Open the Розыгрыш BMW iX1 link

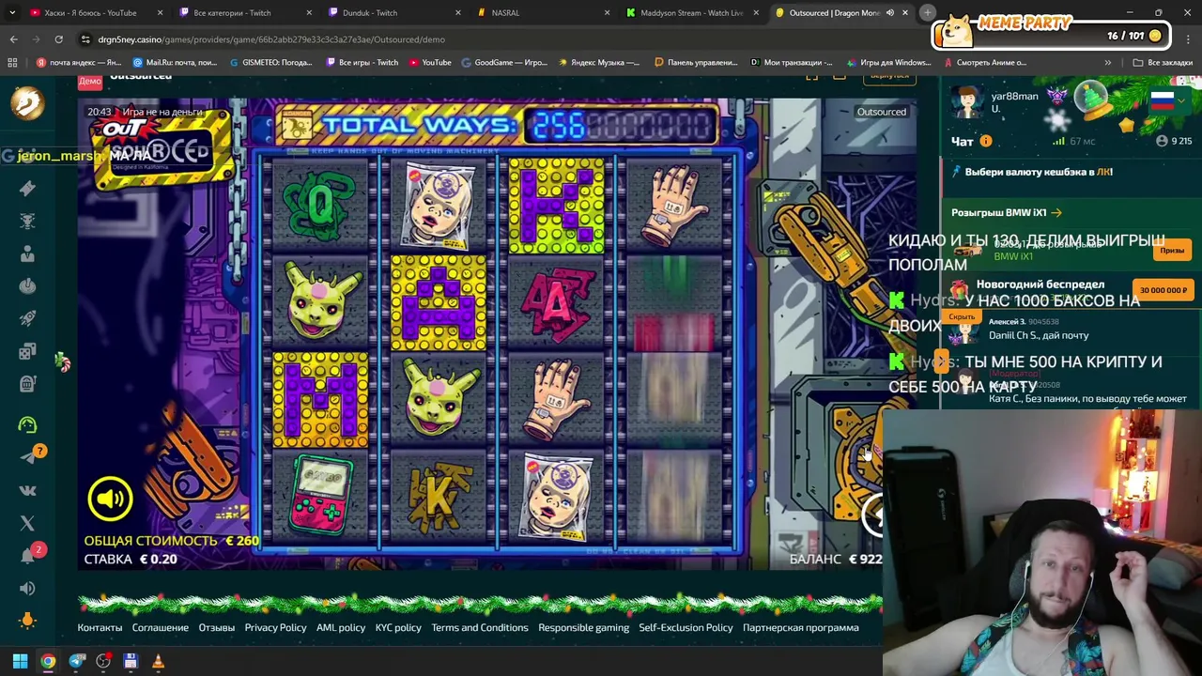[1006, 213]
